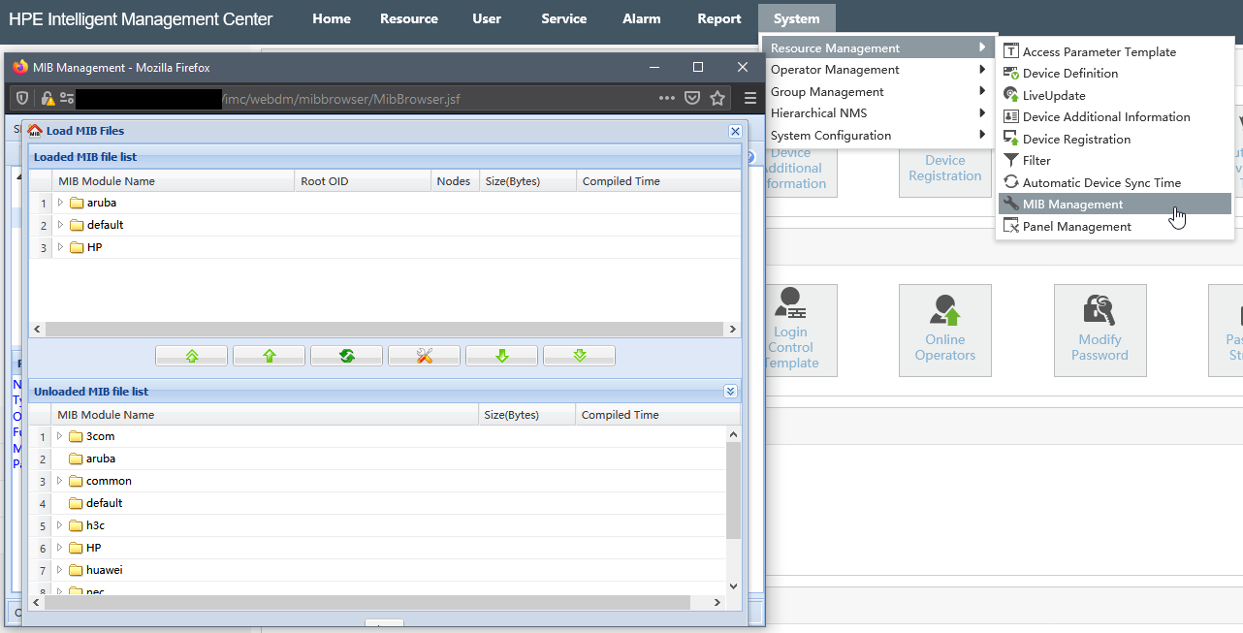1243x633 pixels.
Task: Select default folder icon in loaded list
Action: pyautogui.click(x=77, y=225)
